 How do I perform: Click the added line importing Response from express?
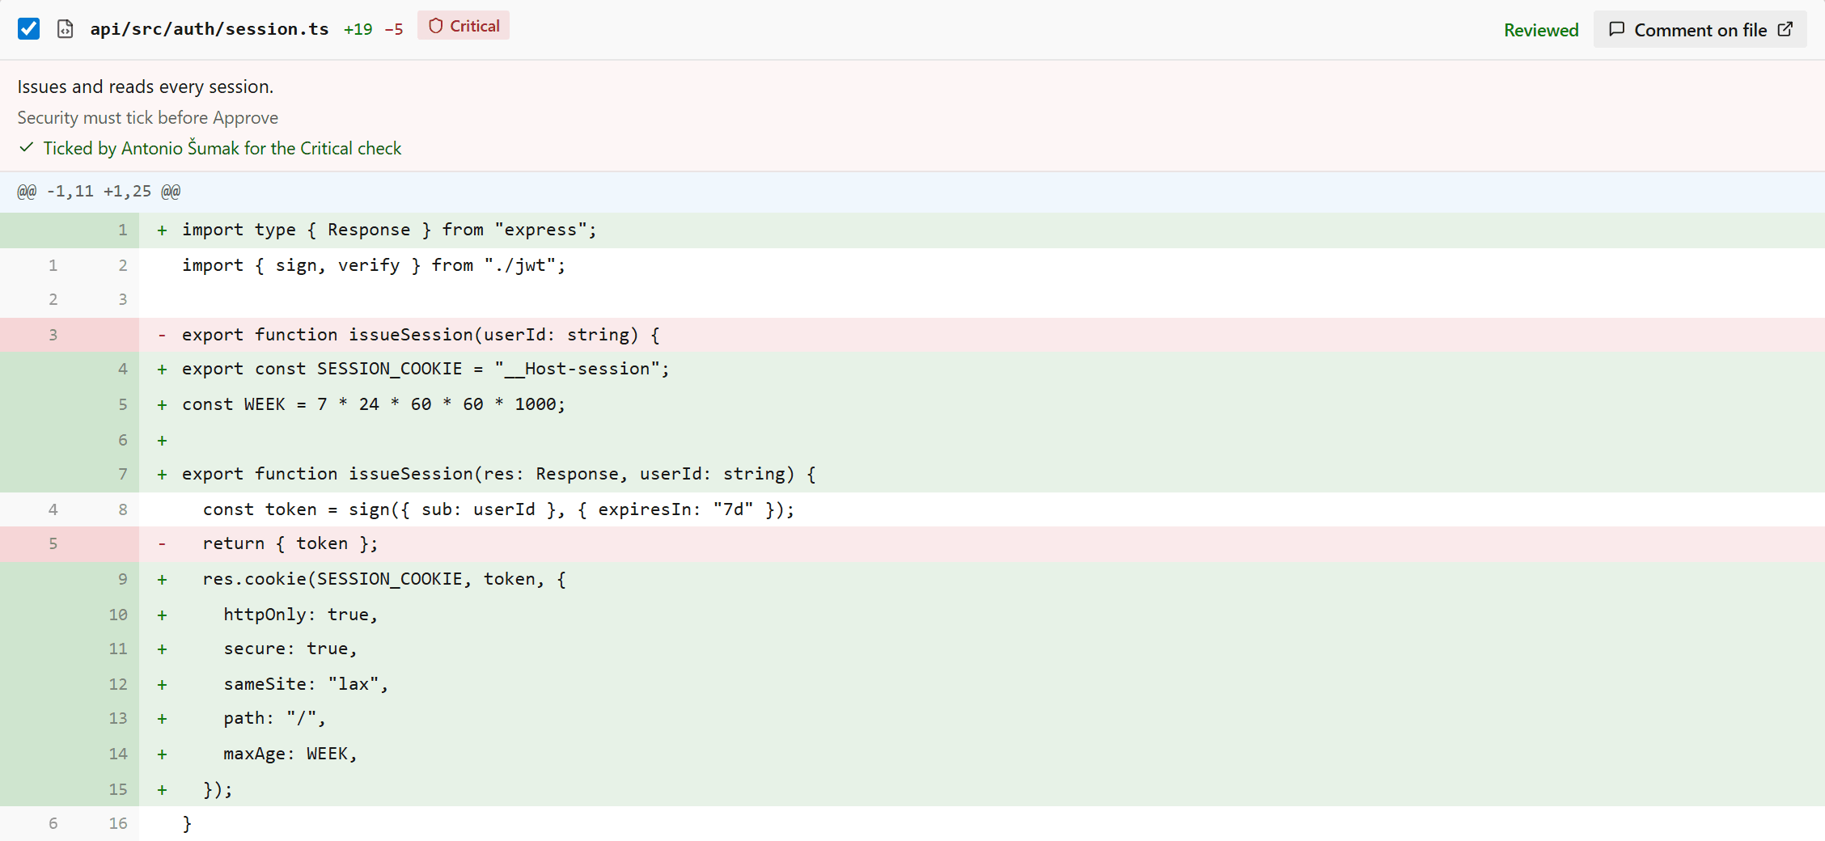pyautogui.click(x=912, y=230)
